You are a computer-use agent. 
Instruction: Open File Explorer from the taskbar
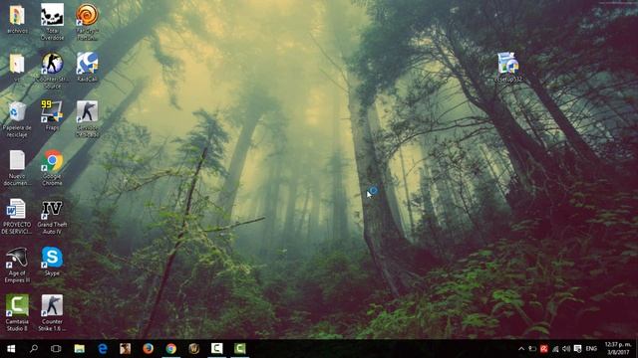(80, 349)
